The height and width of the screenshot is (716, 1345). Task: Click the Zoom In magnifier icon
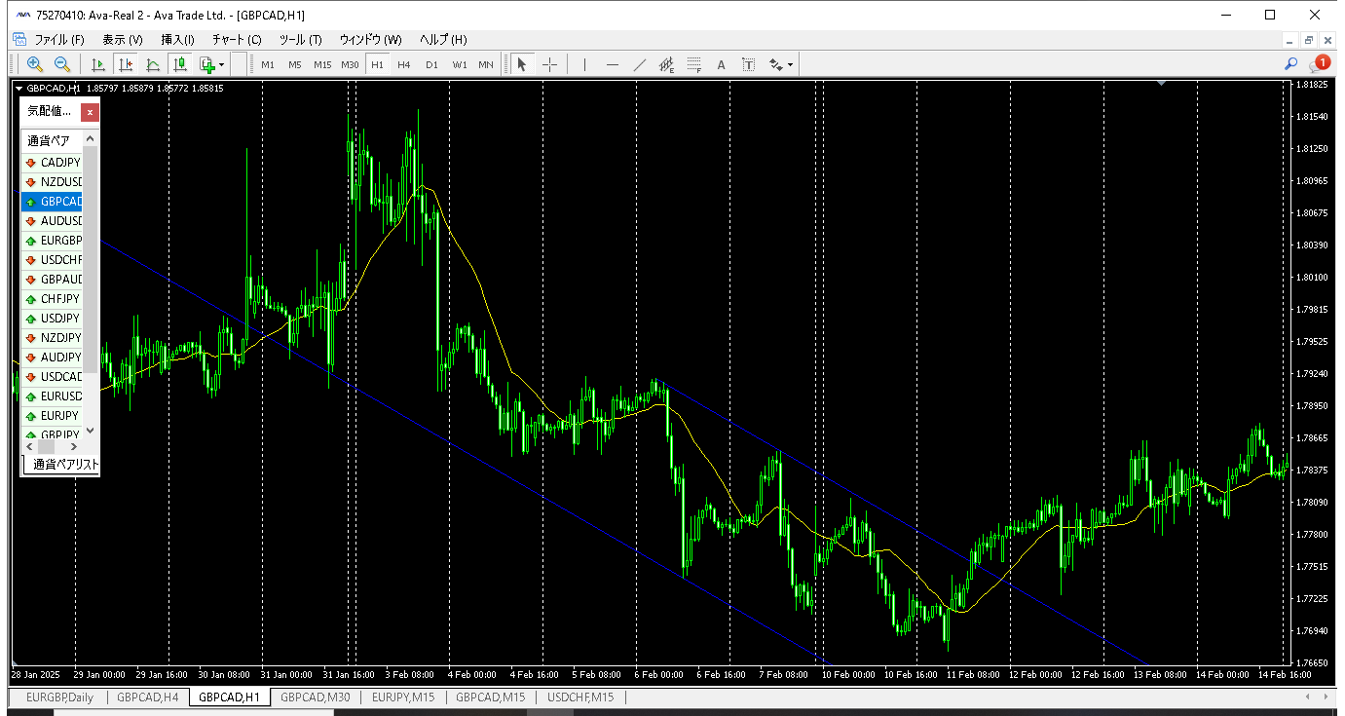tap(35, 64)
